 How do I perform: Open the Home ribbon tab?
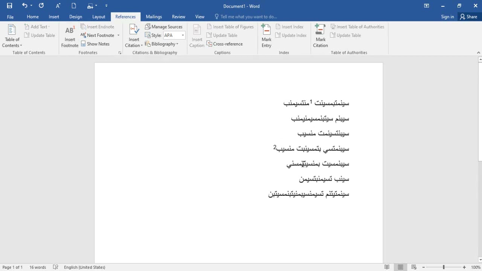click(x=33, y=17)
